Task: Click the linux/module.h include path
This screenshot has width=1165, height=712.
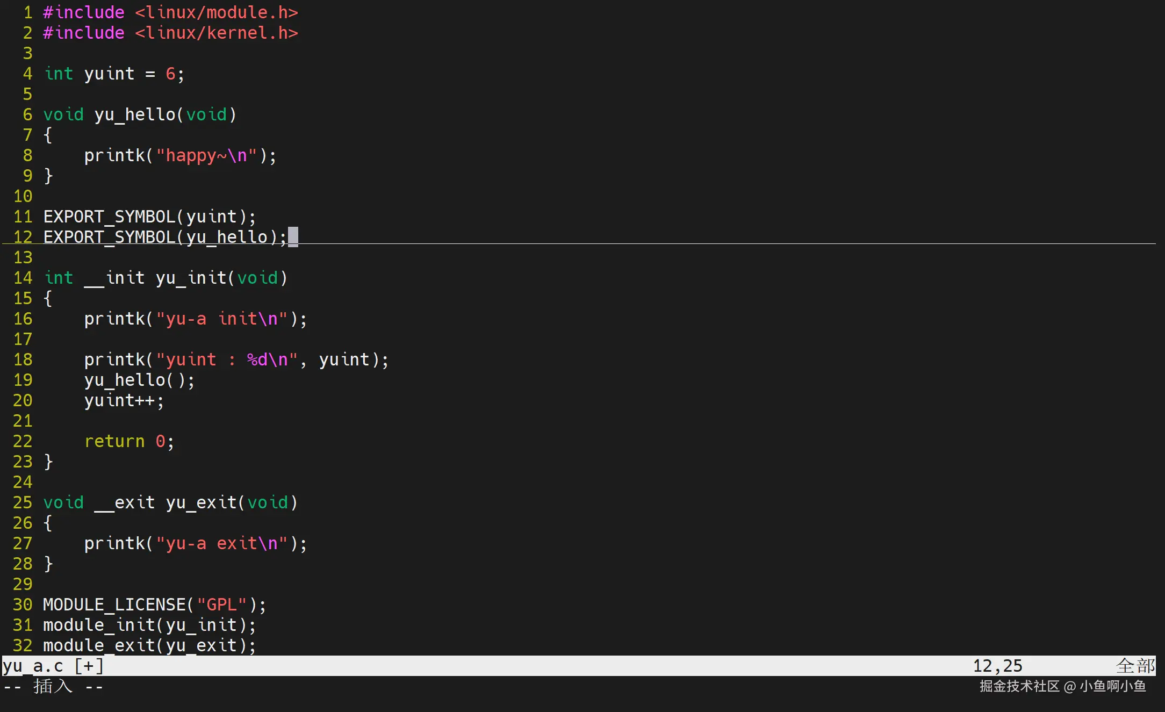Action: tap(216, 12)
